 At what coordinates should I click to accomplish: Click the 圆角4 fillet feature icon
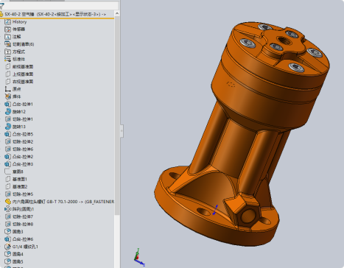point(8,254)
